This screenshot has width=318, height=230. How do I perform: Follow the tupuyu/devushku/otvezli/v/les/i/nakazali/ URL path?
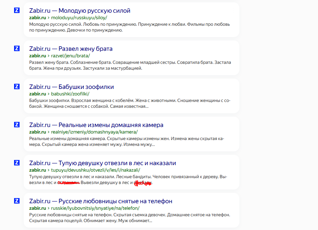(95, 170)
